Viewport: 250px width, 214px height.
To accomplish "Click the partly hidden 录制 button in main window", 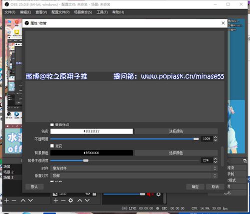I will click(236, 174).
